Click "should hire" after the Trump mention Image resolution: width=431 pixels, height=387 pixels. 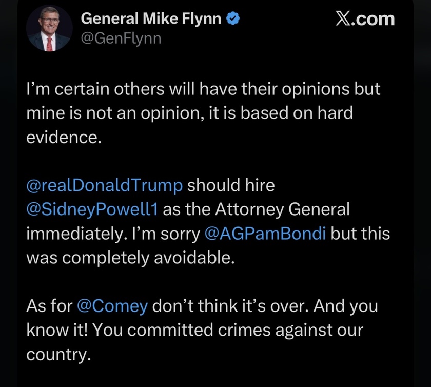(230, 185)
